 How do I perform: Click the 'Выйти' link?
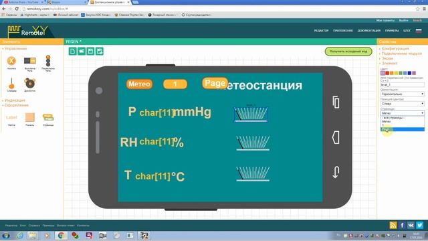coord(403,21)
